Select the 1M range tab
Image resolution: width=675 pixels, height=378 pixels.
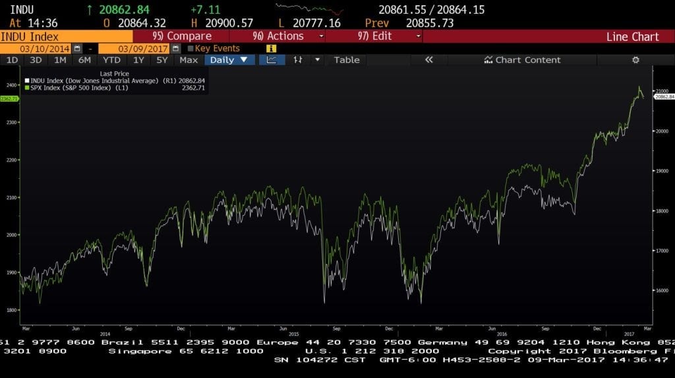(60, 60)
